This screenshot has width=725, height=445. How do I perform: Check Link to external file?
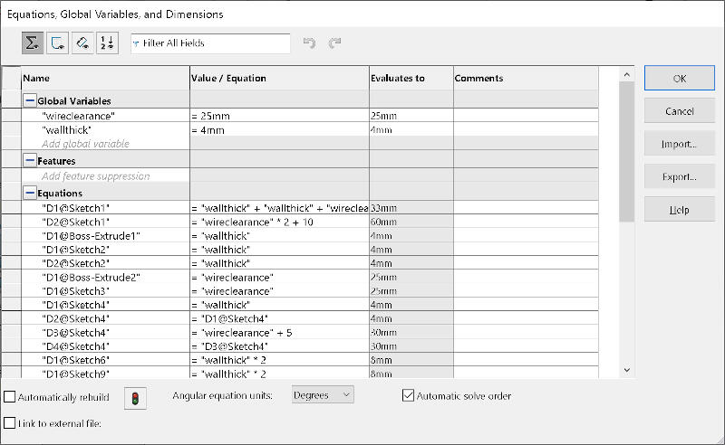point(10,422)
